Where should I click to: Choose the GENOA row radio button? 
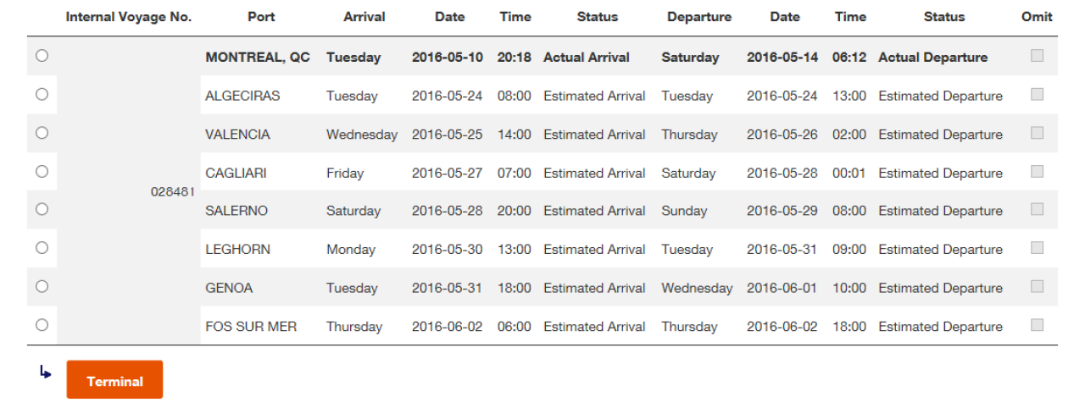tap(42, 286)
